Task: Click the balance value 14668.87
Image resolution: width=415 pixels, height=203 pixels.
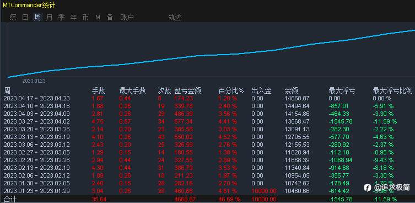Action: click(x=297, y=98)
